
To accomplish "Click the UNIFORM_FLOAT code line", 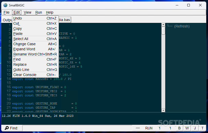I will pos(39,87).
